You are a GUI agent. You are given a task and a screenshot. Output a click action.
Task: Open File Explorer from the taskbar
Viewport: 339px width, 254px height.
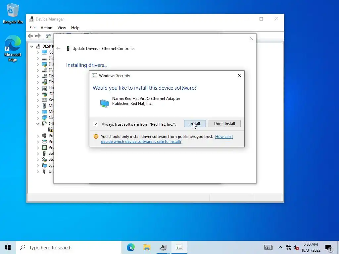click(147, 247)
